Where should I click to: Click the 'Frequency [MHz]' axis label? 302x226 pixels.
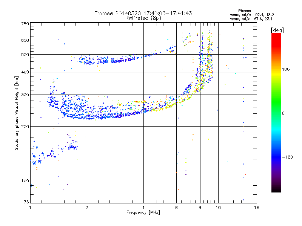143,212
